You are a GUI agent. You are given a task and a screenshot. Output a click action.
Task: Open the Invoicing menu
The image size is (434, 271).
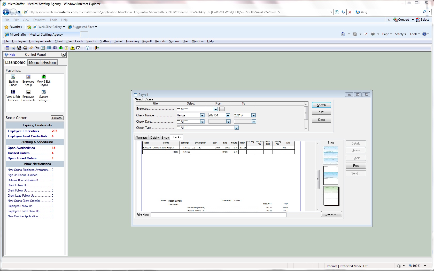point(132,41)
